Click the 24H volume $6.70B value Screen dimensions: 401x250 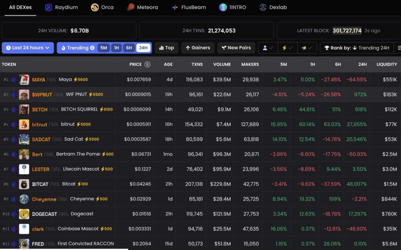pos(79,31)
